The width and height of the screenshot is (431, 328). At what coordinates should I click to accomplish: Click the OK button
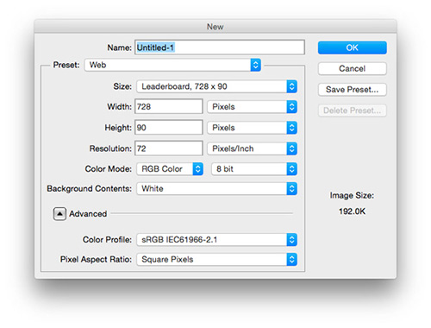pos(353,47)
